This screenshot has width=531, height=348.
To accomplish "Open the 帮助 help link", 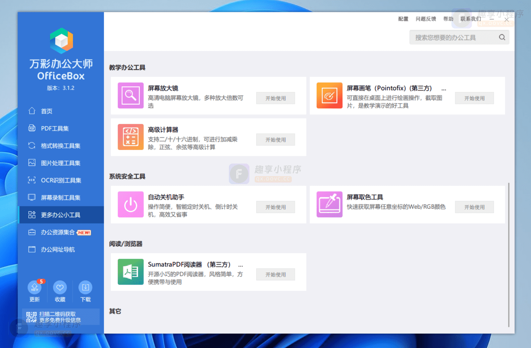I will click(x=448, y=19).
